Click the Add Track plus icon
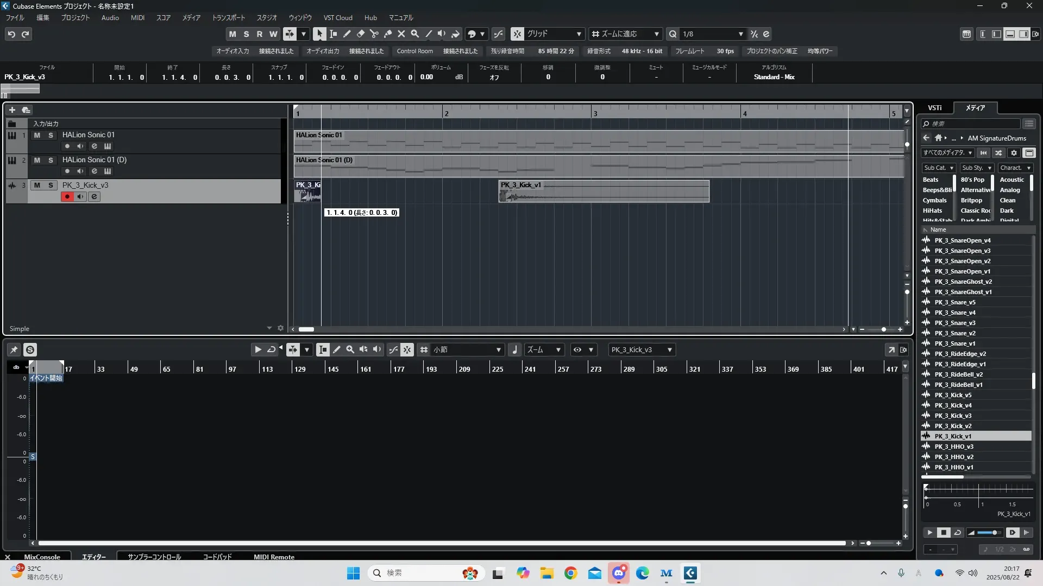This screenshot has height=586, width=1043. [12, 110]
